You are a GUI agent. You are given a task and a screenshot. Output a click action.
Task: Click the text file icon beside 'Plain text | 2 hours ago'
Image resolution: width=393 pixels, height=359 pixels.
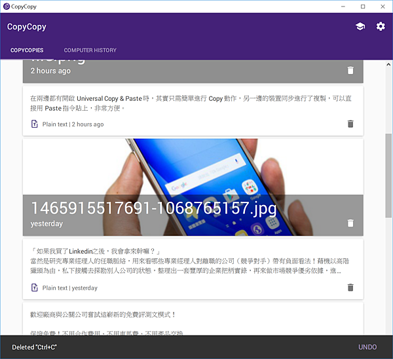click(x=34, y=124)
